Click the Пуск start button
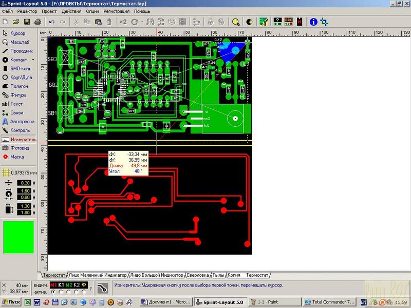The image size is (411, 308). click(x=11, y=302)
